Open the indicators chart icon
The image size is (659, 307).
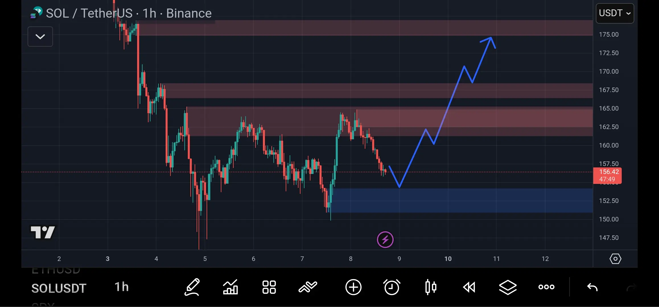point(230,287)
